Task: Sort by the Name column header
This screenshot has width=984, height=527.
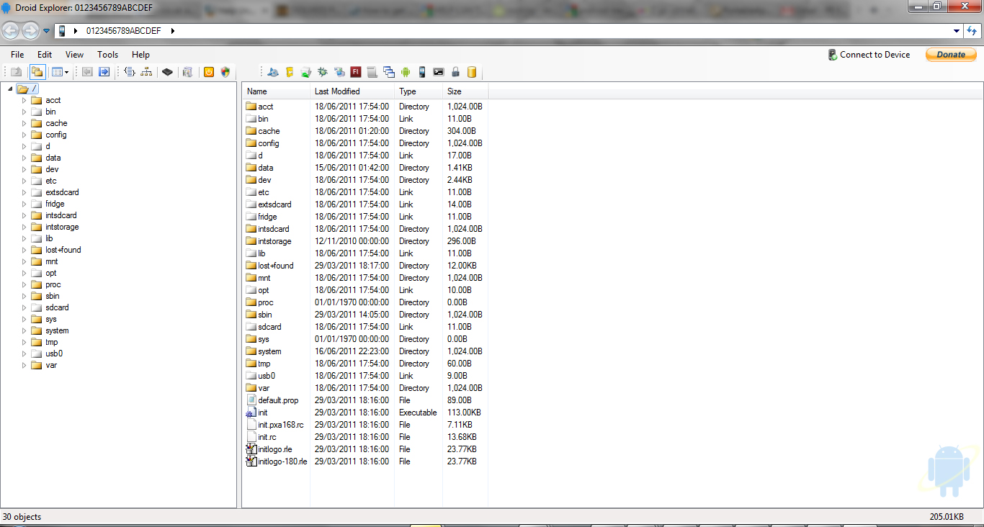Action: coord(276,91)
